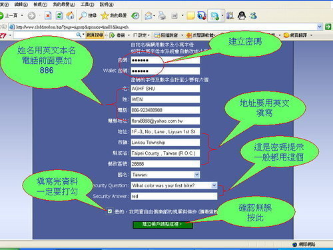Click the QQ penguin icon

[242, 15]
